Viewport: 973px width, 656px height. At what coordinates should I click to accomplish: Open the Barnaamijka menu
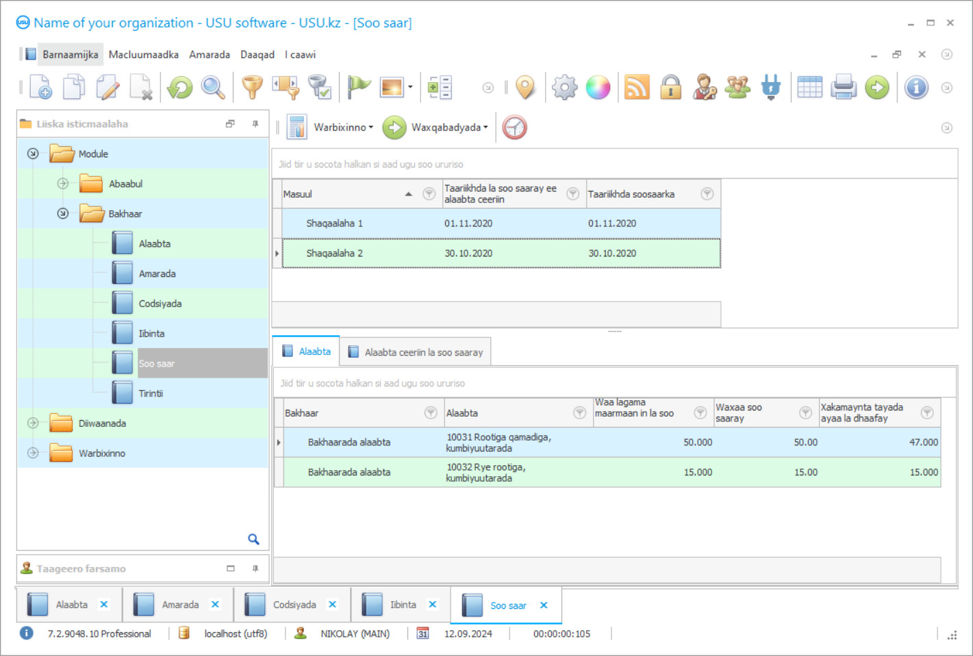tap(70, 55)
